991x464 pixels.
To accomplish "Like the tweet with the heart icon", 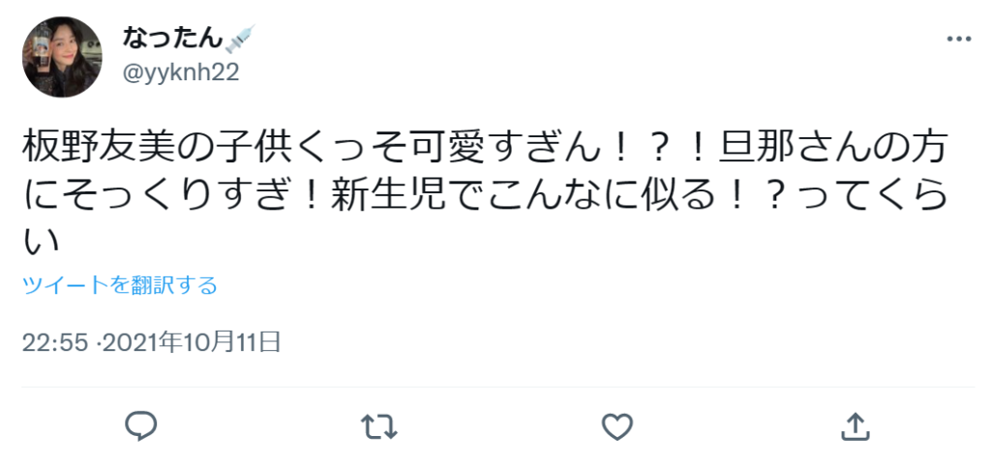I will (616, 426).
